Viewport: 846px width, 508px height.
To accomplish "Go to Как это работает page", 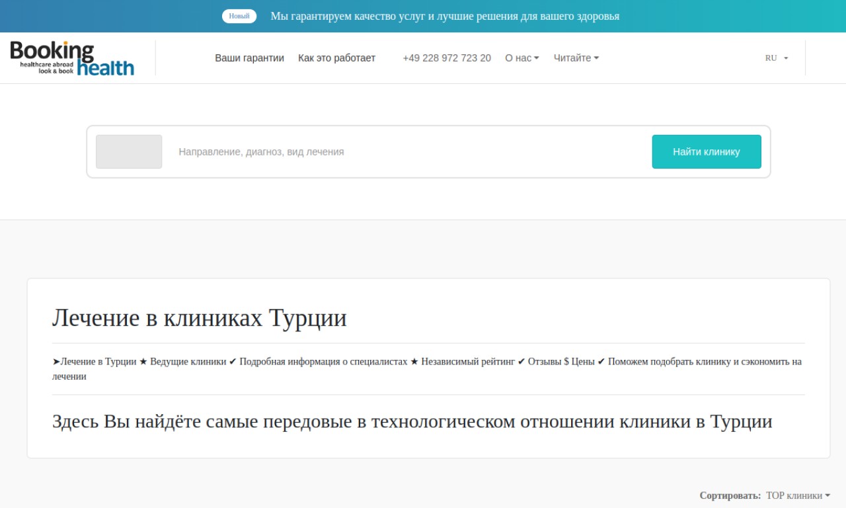I will 336,58.
